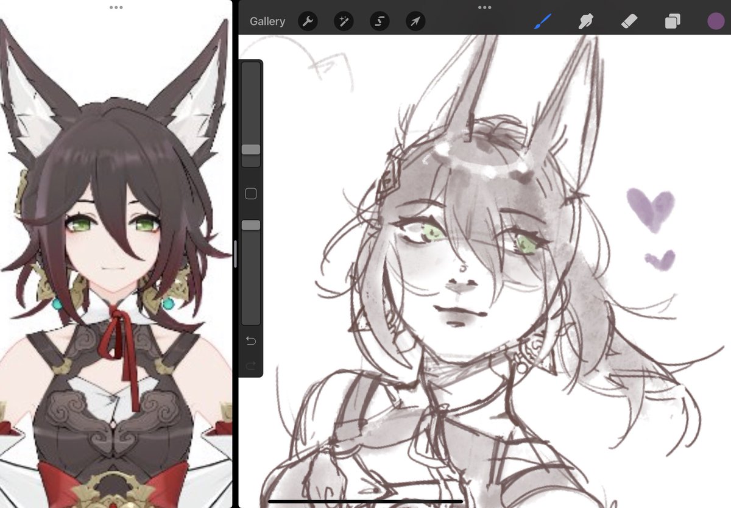731x508 pixels.
Task: Select the Smudge tool
Action: pyautogui.click(x=585, y=22)
